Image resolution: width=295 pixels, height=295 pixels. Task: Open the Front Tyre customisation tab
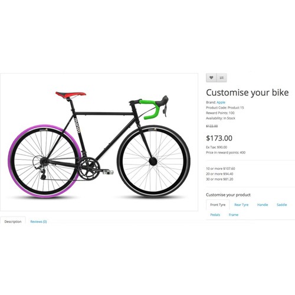(x=218, y=205)
